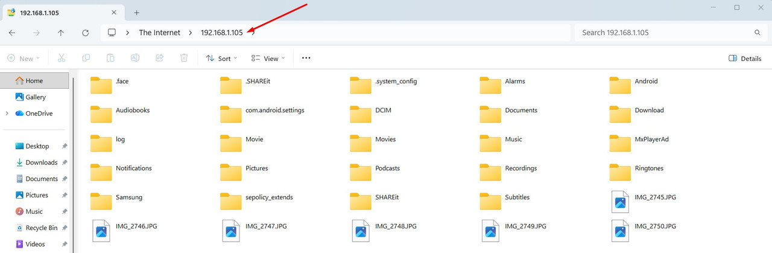Go up one folder level
Image resolution: width=772 pixels, height=253 pixels.
(61, 33)
